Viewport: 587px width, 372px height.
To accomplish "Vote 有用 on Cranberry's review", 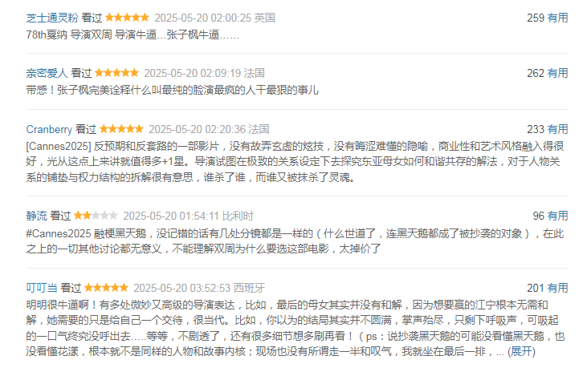I will click(x=558, y=129).
